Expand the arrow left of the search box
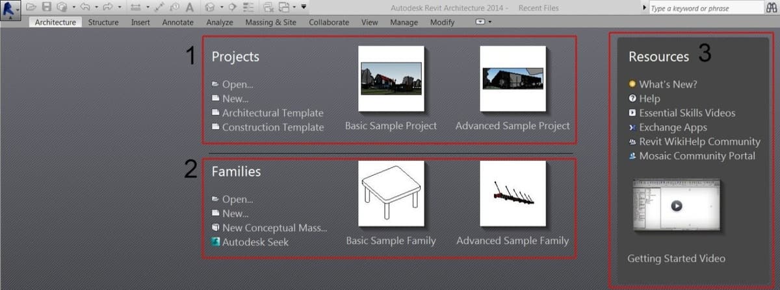The height and width of the screenshot is (290, 780). click(x=644, y=8)
